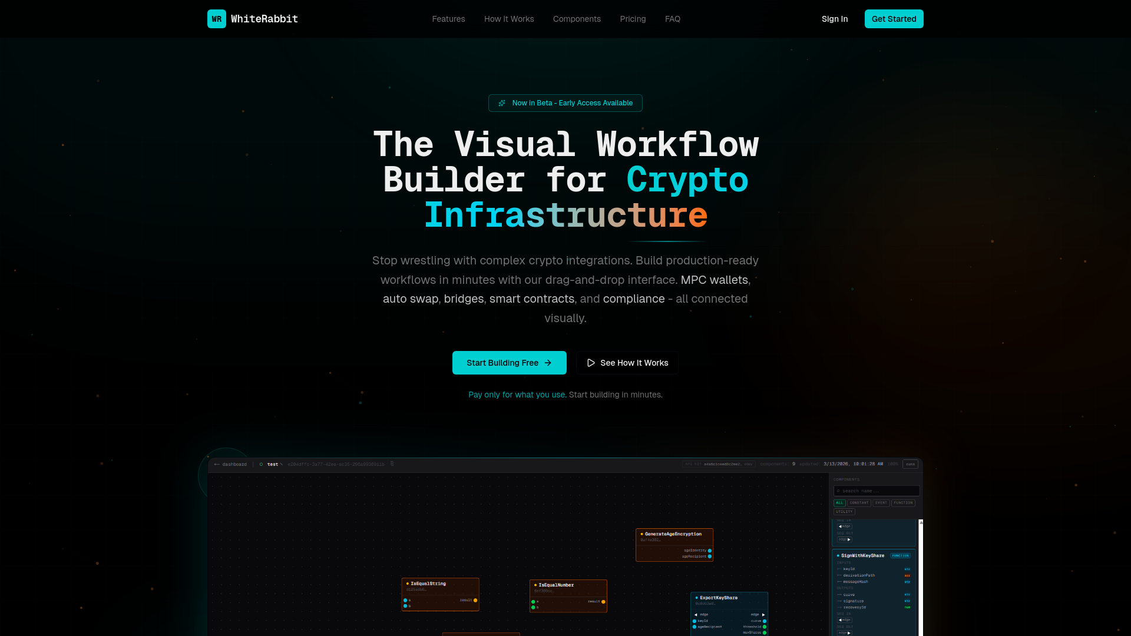1131x636 pixels.
Task: Select the EVENT filter chip
Action: point(881,503)
